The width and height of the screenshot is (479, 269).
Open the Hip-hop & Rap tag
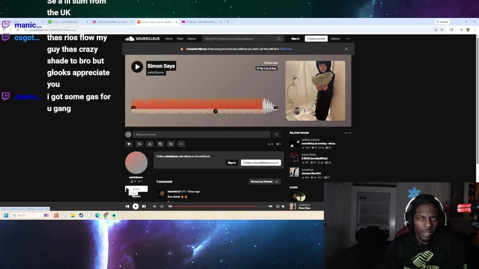[266, 68]
